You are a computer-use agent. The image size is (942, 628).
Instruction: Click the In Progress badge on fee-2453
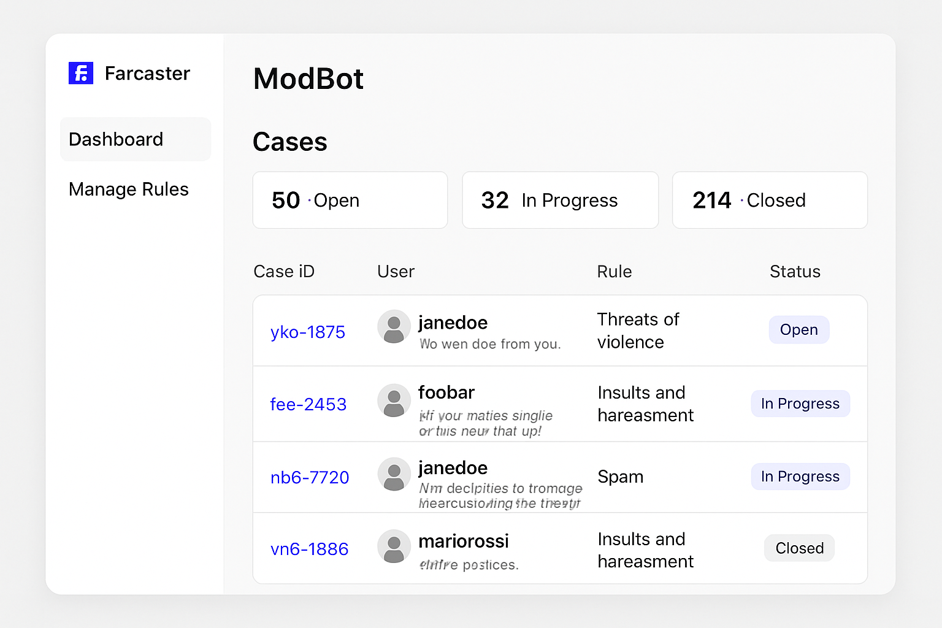(800, 404)
